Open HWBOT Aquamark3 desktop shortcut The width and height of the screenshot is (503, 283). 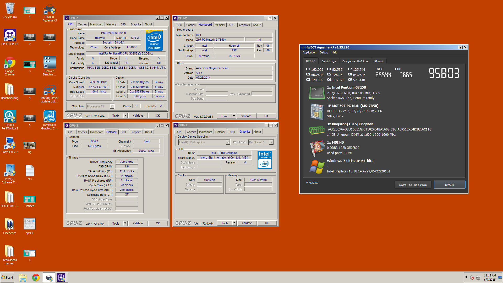(50, 12)
